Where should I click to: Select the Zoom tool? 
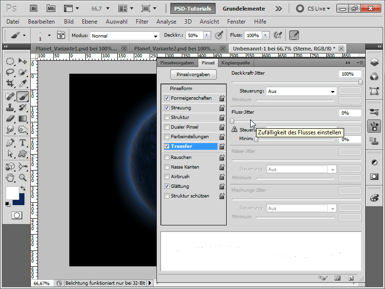click(x=23, y=177)
